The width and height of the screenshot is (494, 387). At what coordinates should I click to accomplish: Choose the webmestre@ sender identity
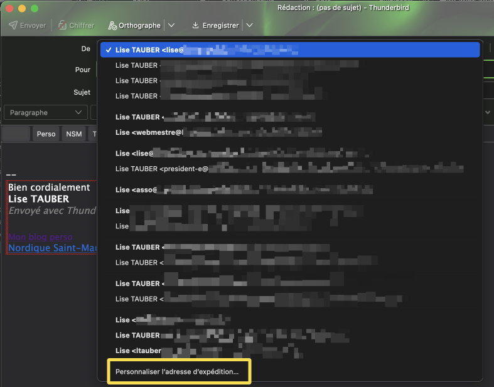point(149,132)
